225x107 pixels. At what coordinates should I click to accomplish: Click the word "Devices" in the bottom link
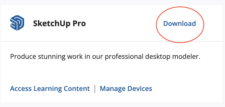tap(140, 89)
